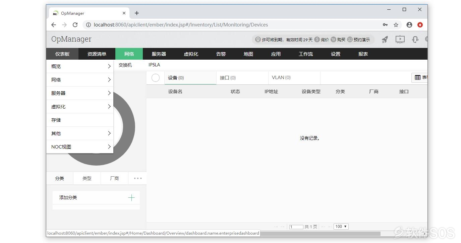Click the browser address bar URL
Image resolution: width=461 pixels, height=243 pixels.
tap(181, 25)
